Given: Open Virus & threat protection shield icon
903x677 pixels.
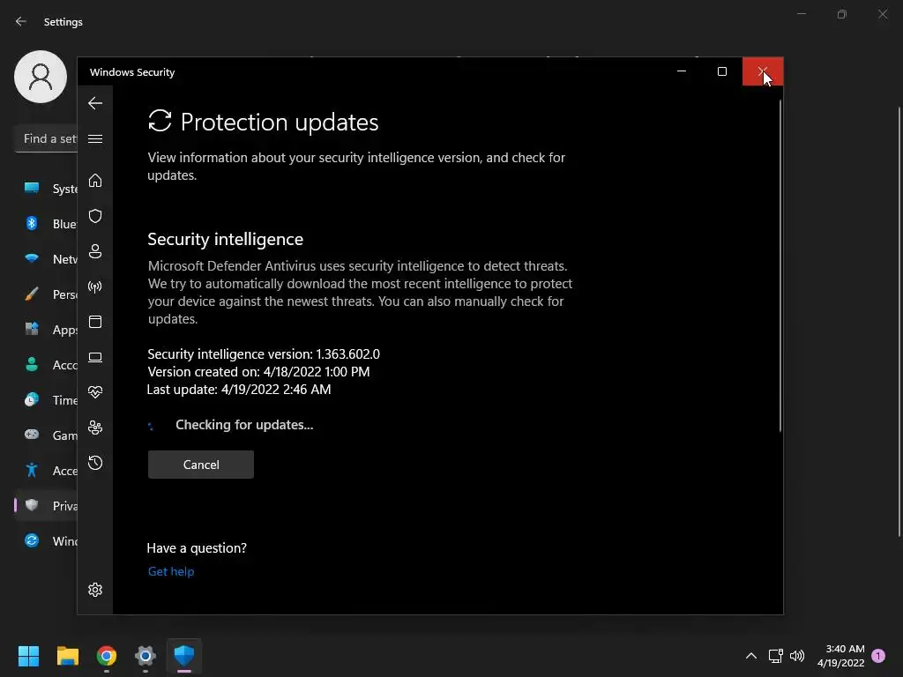Looking at the screenshot, I should click(x=95, y=216).
